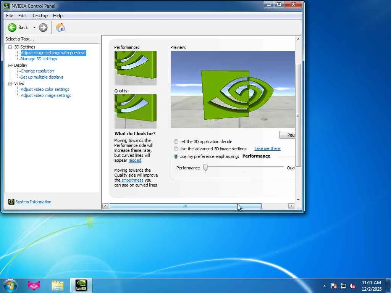Open the Windows Start button

(10, 285)
